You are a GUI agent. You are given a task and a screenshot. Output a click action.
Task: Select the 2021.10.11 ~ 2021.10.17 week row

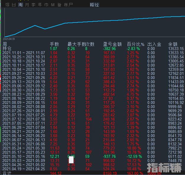click(x=93, y=65)
